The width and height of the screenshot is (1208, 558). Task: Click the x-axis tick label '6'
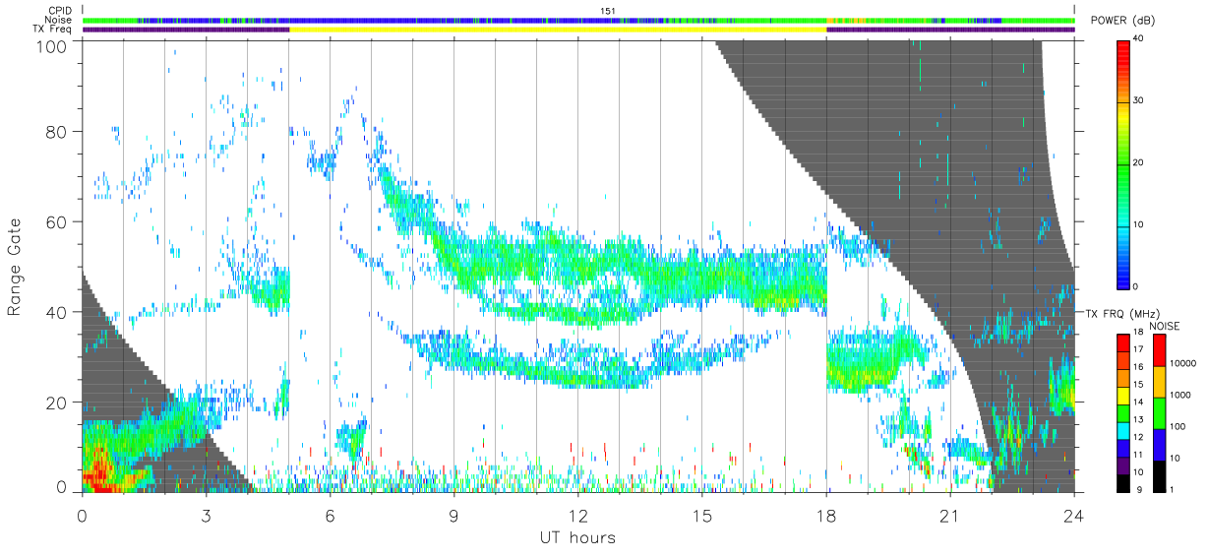330,517
